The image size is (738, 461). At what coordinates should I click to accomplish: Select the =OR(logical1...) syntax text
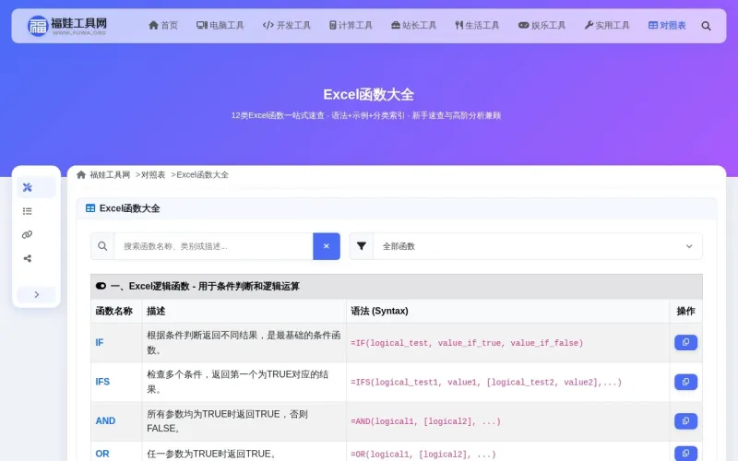pyautogui.click(x=423, y=454)
